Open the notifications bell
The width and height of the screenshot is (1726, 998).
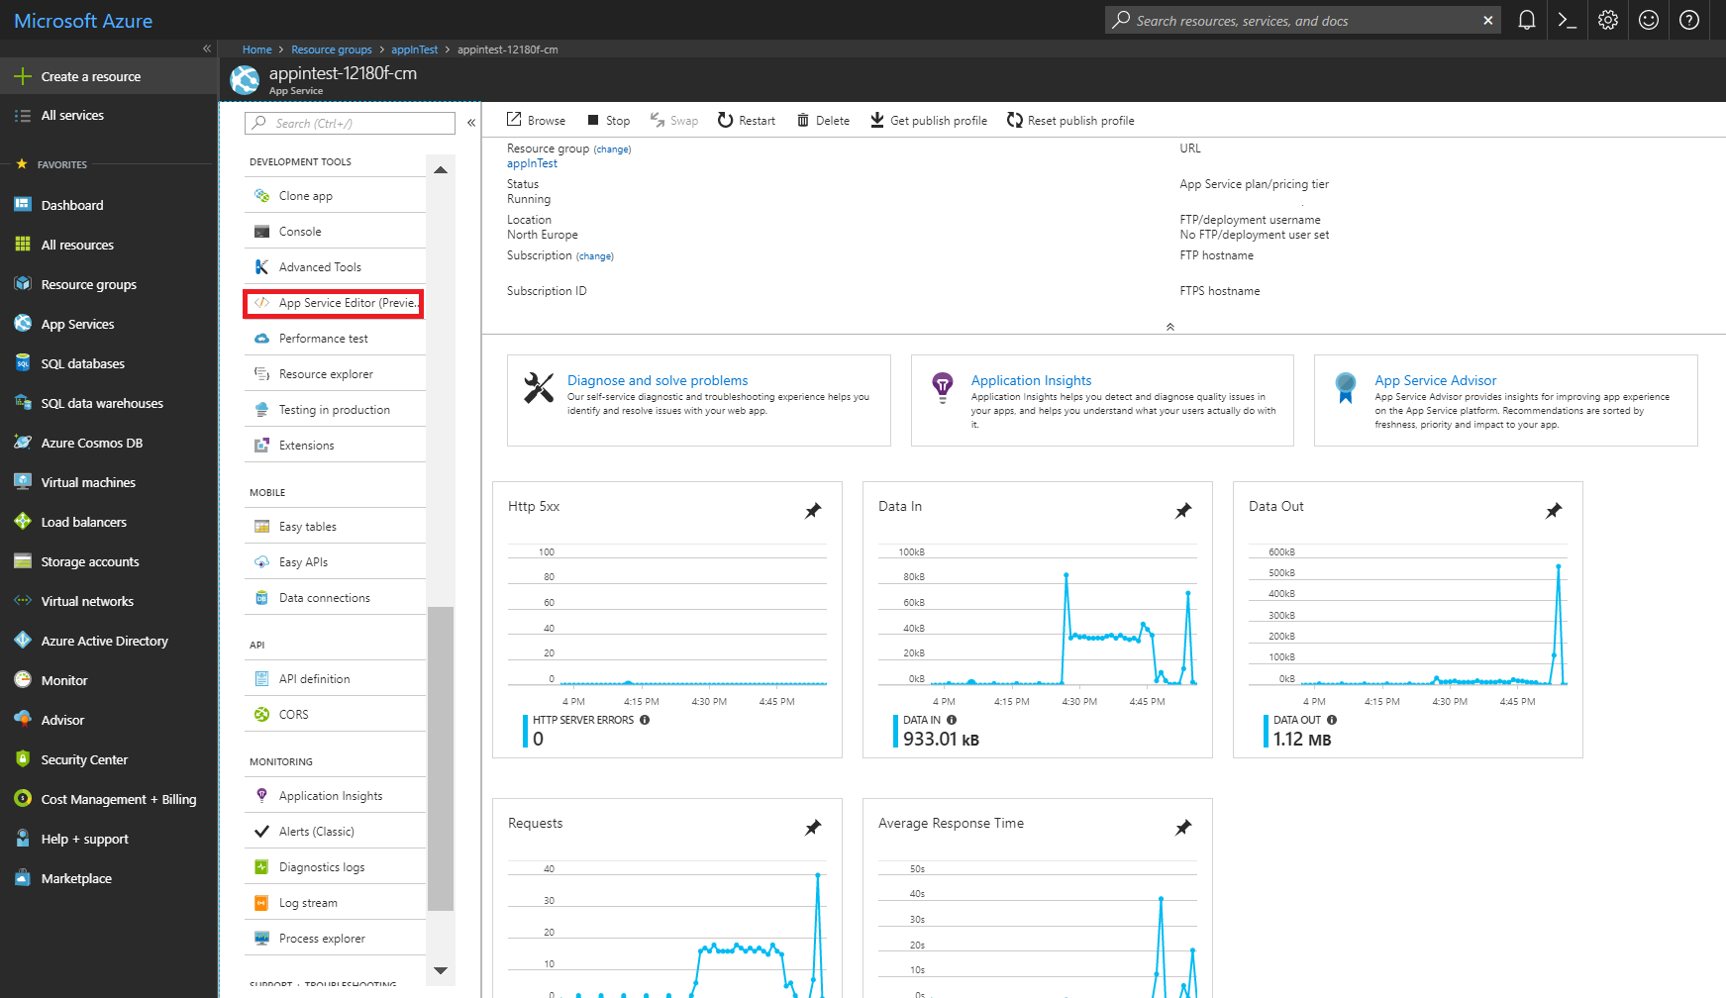[x=1526, y=20]
